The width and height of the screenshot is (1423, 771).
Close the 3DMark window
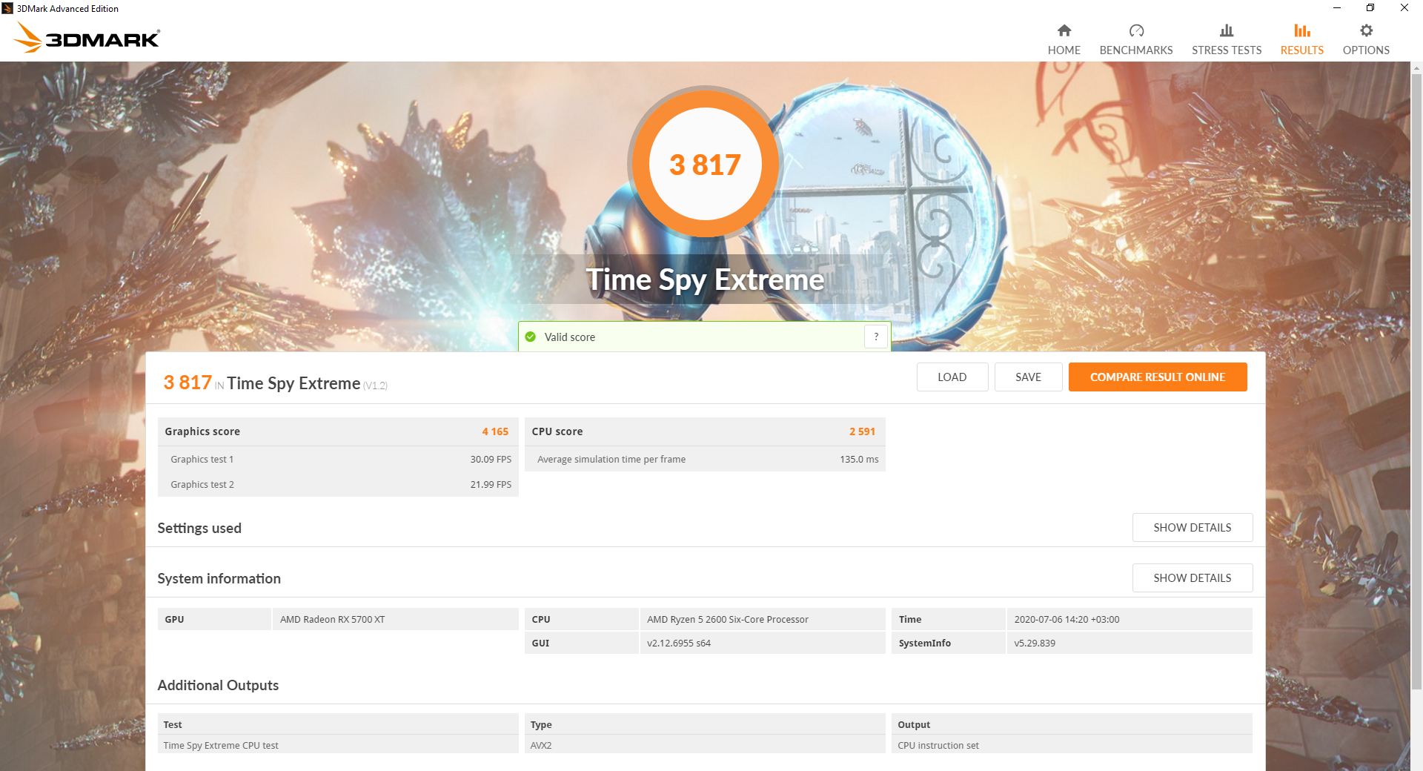point(1404,8)
